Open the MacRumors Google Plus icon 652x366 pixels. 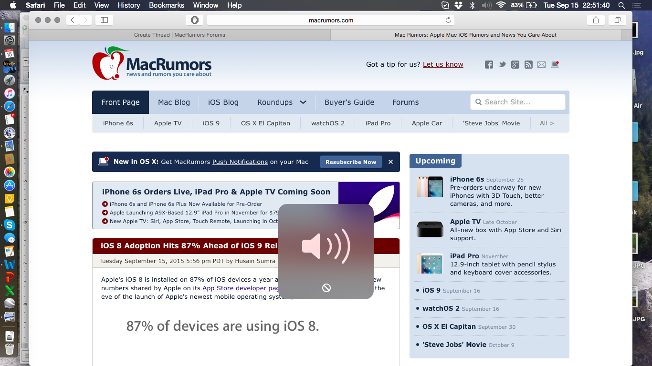[x=515, y=65]
